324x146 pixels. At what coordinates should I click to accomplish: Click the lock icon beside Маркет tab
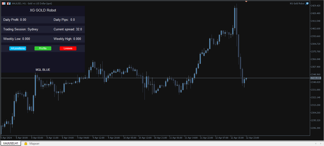click(26, 143)
